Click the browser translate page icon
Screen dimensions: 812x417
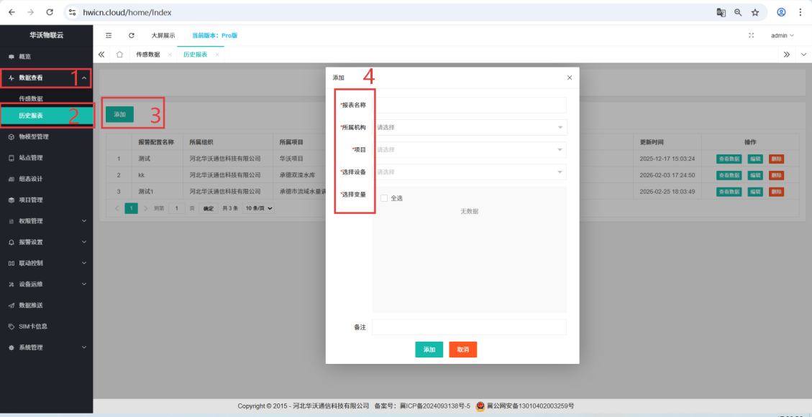[721, 12]
